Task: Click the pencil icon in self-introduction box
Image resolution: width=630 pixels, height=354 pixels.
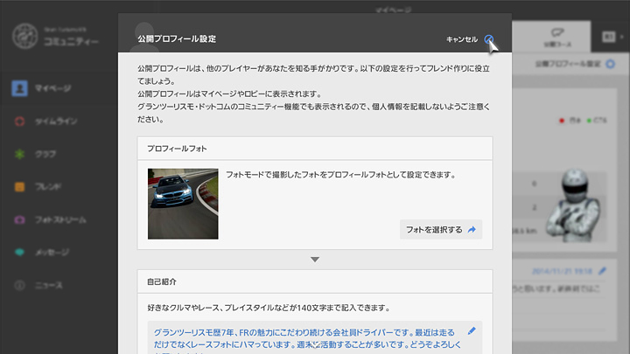Action: [472, 330]
